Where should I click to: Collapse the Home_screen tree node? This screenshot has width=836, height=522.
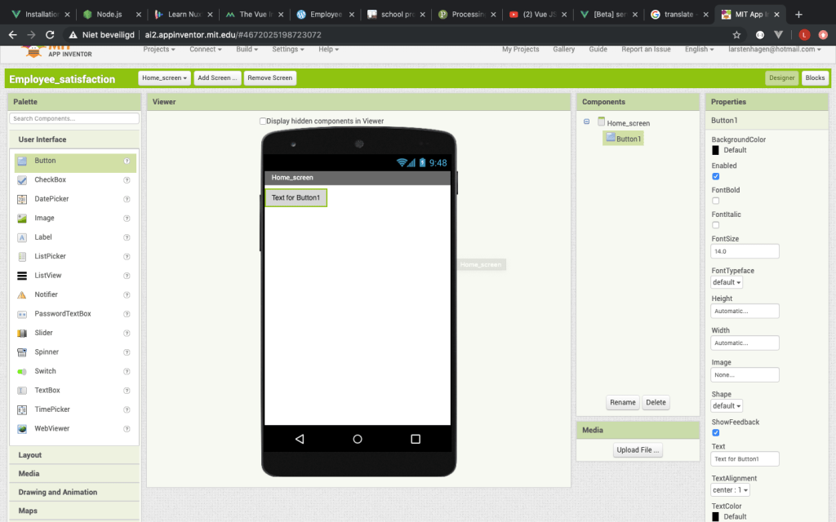[x=586, y=122]
